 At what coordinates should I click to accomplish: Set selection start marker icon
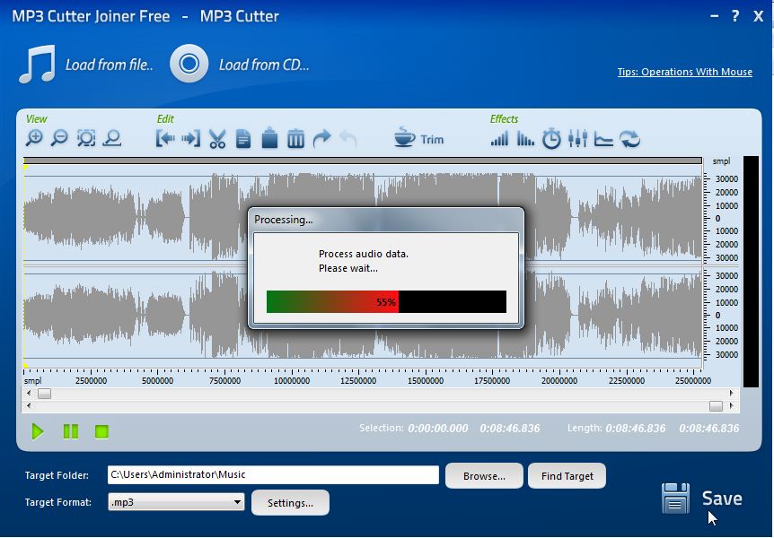(x=165, y=139)
